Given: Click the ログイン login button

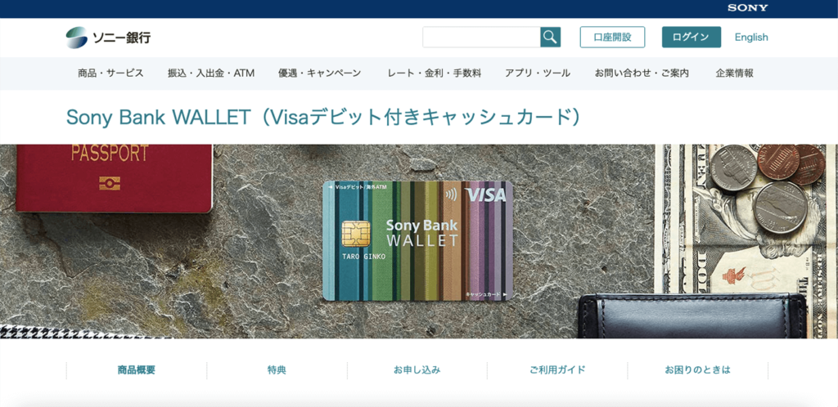Looking at the screenshot, I should pos(691,37).
